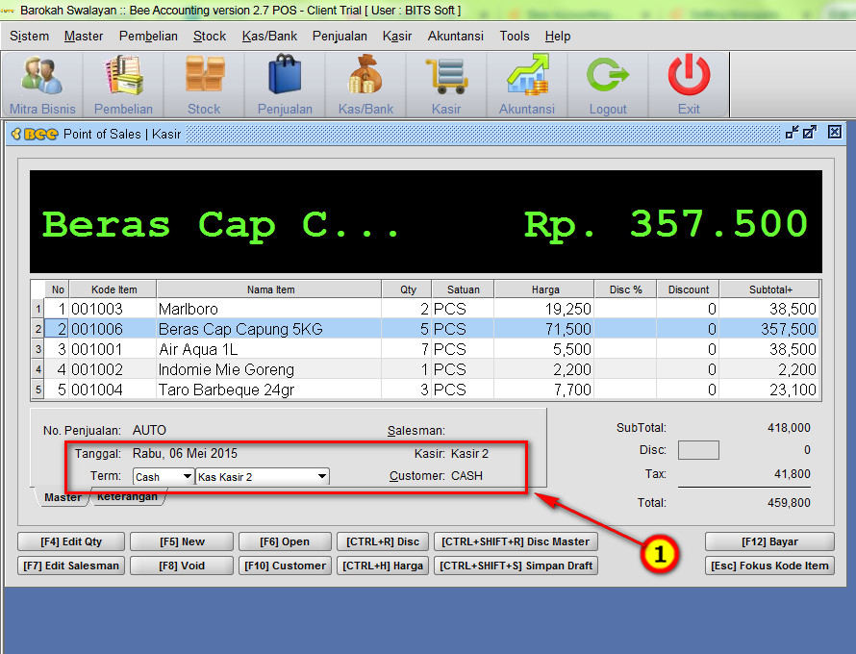Click the [CTRL+SHIFT+R] Disc Master button
This screenshot has width=856, height=654.
tap(516, 541)
